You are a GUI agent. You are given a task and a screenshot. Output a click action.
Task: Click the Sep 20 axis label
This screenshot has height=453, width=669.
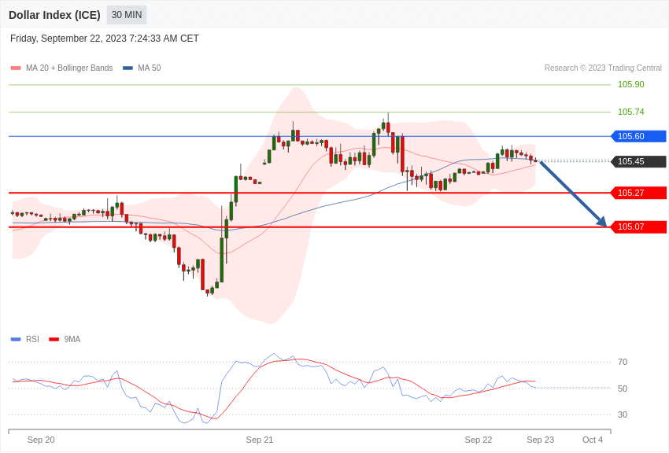pyautogui.click(x=41, y=440)
